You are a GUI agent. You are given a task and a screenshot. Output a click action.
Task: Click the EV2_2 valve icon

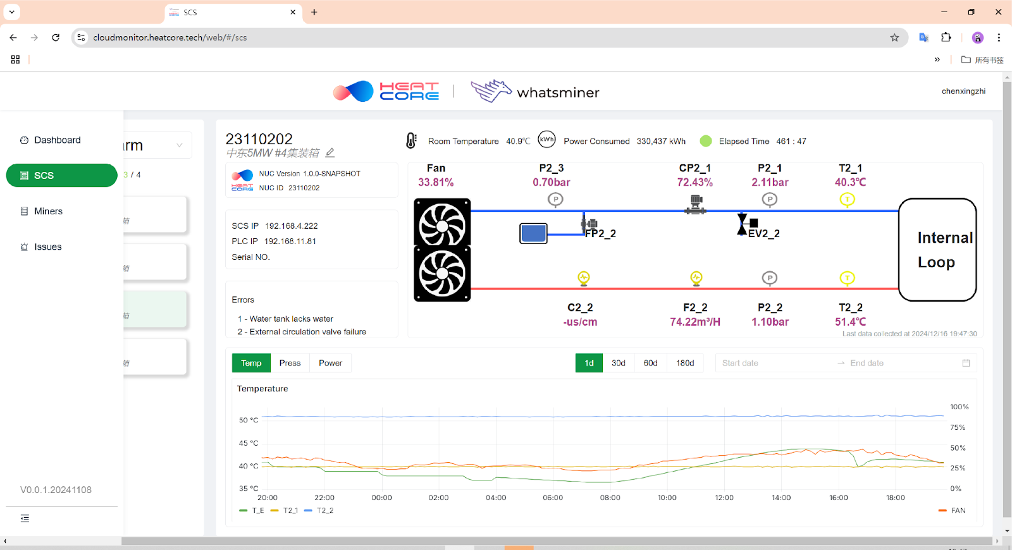point(747,224)
